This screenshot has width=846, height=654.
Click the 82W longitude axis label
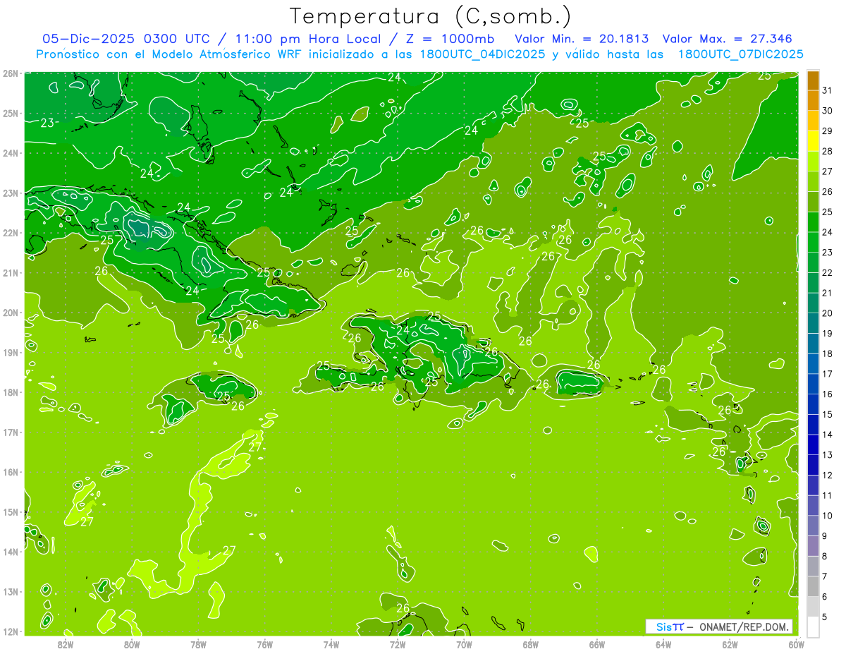pyautogui.click(x=66, y=644)
